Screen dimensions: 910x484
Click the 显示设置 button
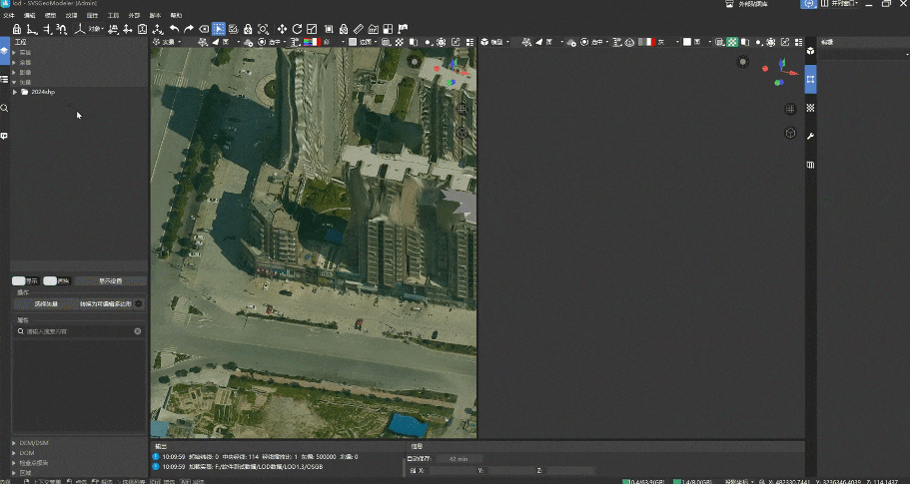pos(110,281)
